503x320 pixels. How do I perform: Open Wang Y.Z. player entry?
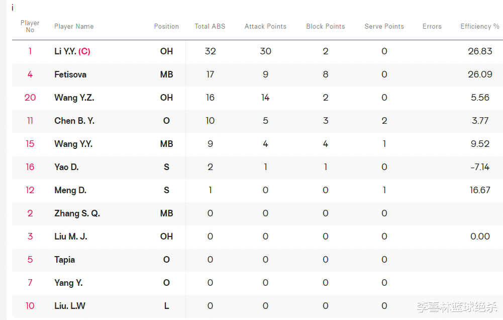pos(74,98)
